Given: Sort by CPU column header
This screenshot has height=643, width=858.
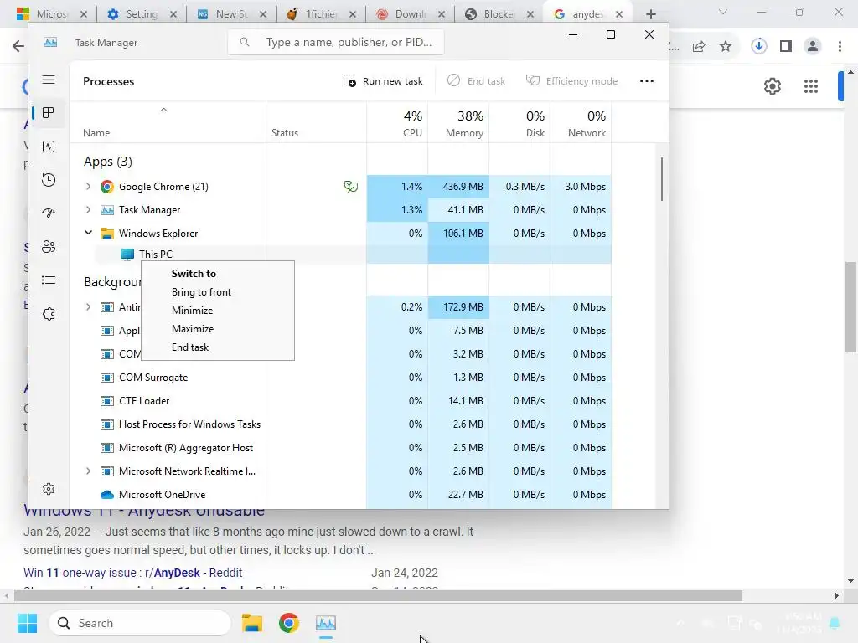Looking at the screenshot, I should 397,123.
